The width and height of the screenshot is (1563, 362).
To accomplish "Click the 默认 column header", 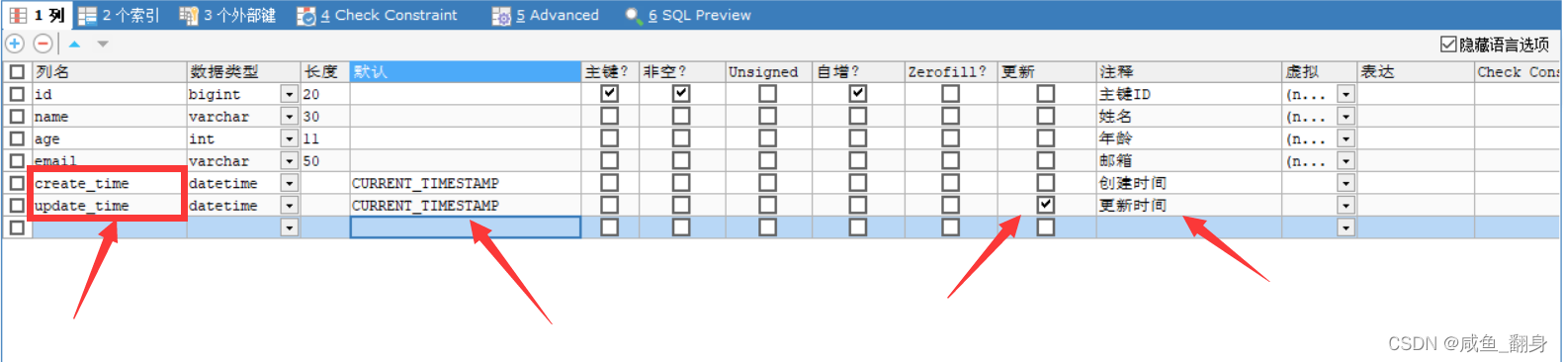I will (x=466, y=72).
